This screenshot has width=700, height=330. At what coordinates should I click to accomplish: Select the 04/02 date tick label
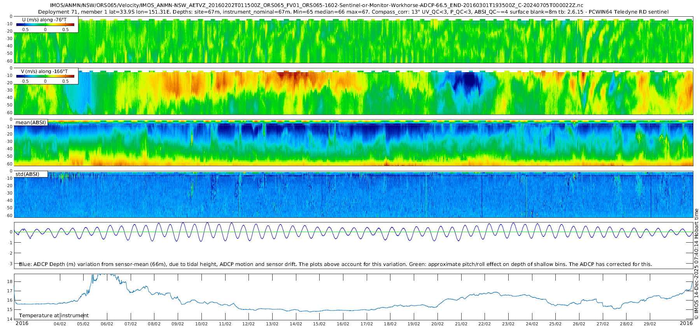[x=59, y=324]
